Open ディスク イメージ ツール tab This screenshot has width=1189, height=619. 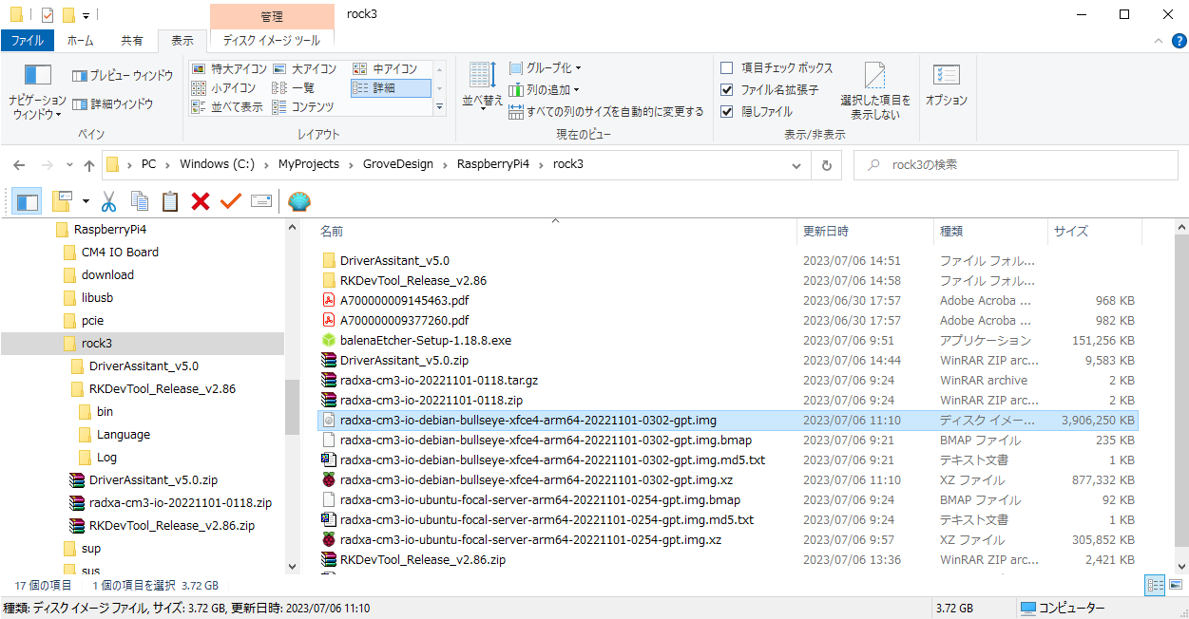tap(272, 41)
